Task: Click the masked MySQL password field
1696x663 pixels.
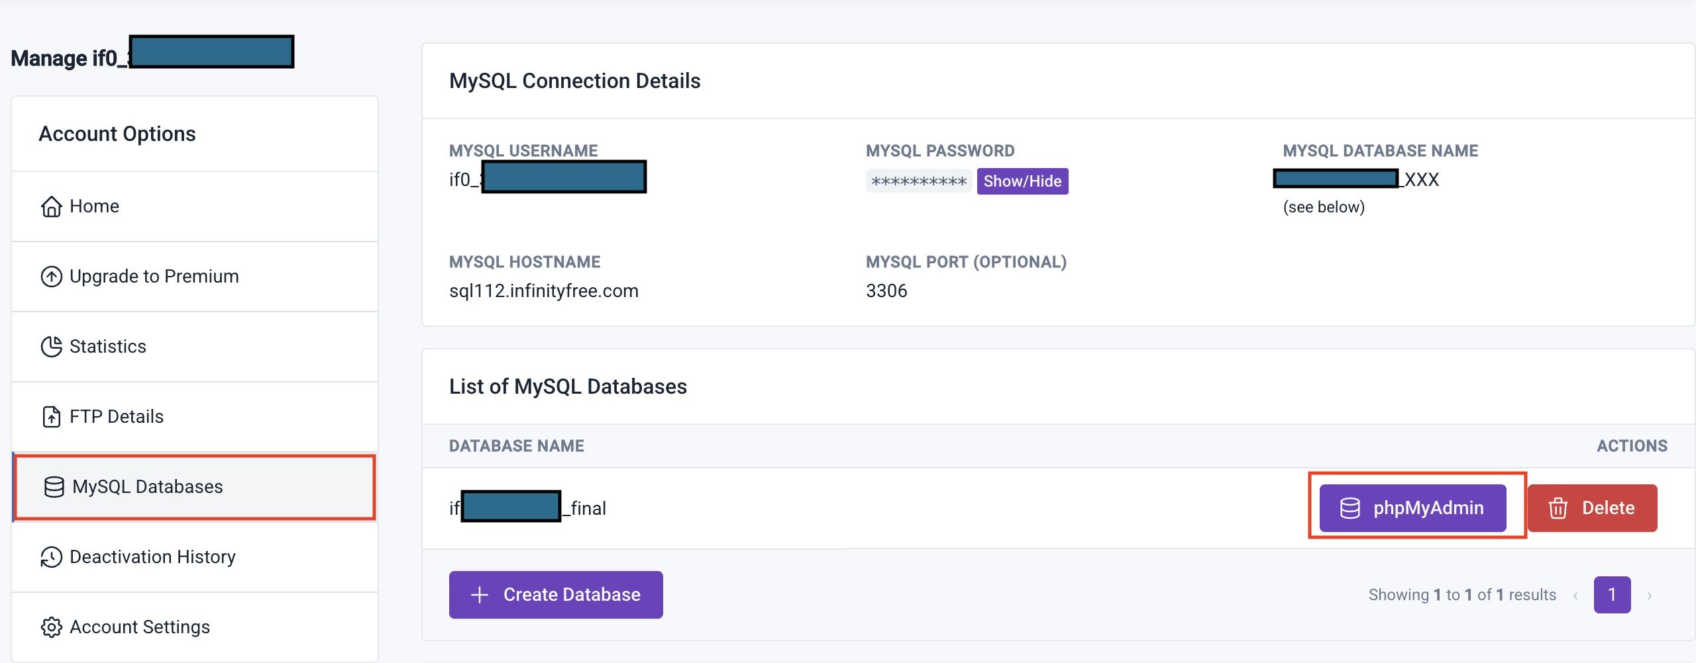Action: 918,181
